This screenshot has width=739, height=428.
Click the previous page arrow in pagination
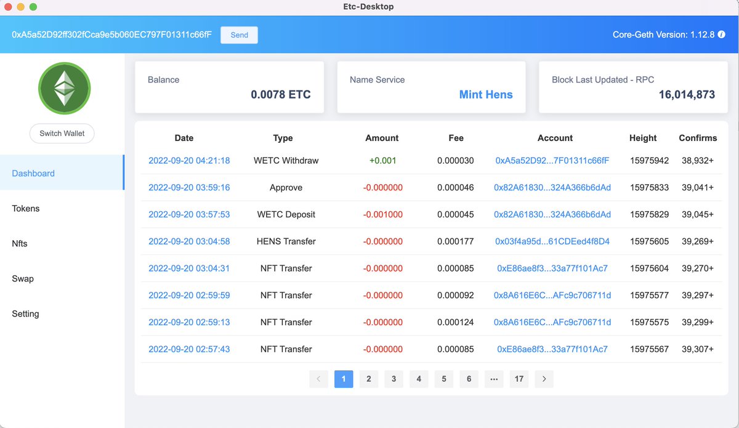[x=318, y=379]
